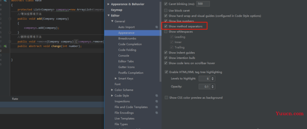Toggle the Trailing whitespace checkbox
This screenshot has height=129, width=307.
click(x=172, y=47)
